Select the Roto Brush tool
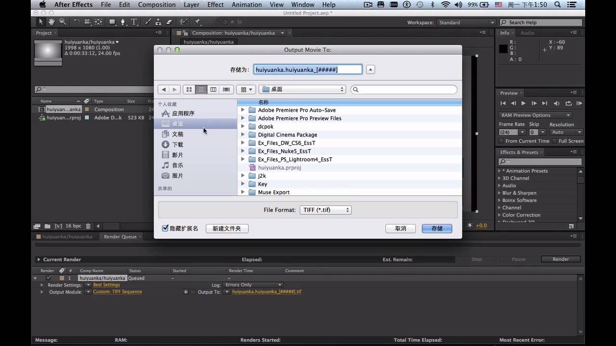616x346 pixels. click(x=183, y=22)
